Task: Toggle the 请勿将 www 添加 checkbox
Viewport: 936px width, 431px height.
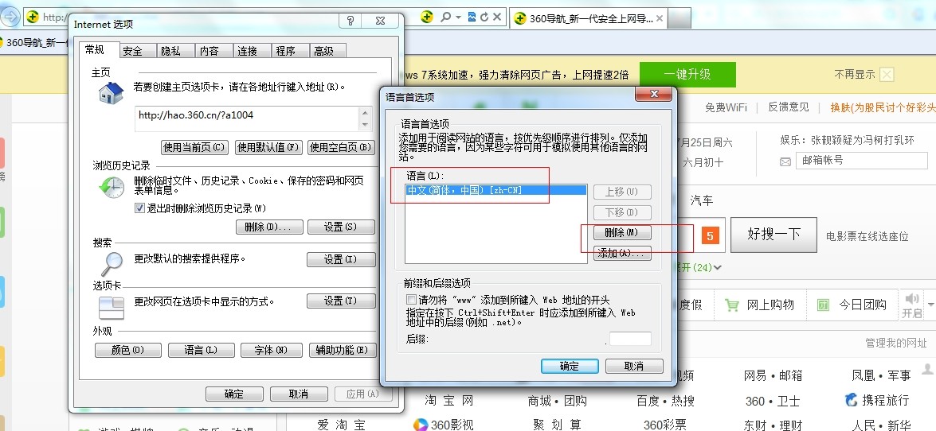Action: click(x=411, y=299)
